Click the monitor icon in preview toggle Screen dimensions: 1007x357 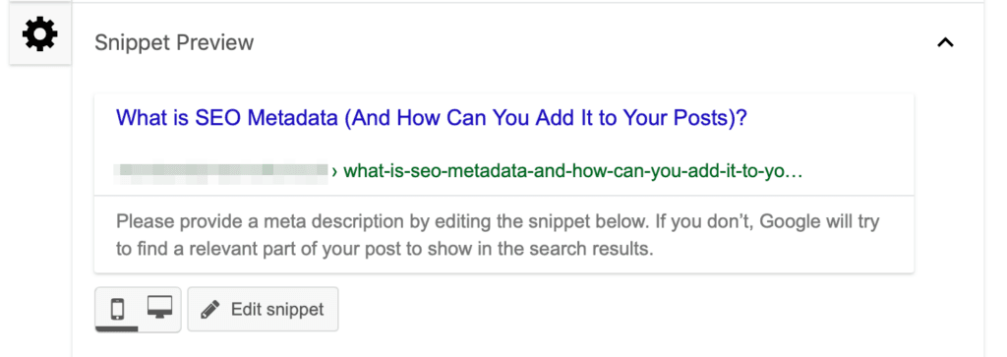[159, 307]
